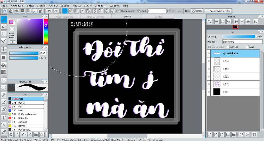Delete layer with trash icon
Image resolution: width=264 pixels, height=141 pixels.
click(x=254, y=135)
